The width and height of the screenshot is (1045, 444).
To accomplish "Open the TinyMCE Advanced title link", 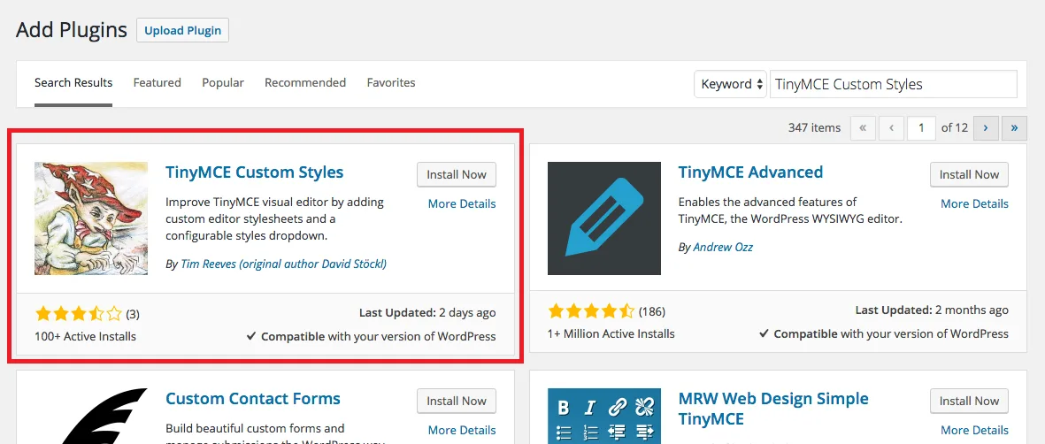I will pyautogui.click(x=750, y=172).
